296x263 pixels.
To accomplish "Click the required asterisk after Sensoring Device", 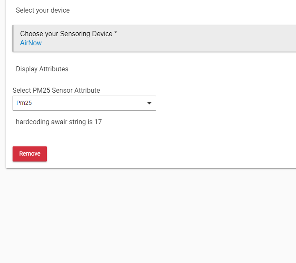I will [116, 33].
